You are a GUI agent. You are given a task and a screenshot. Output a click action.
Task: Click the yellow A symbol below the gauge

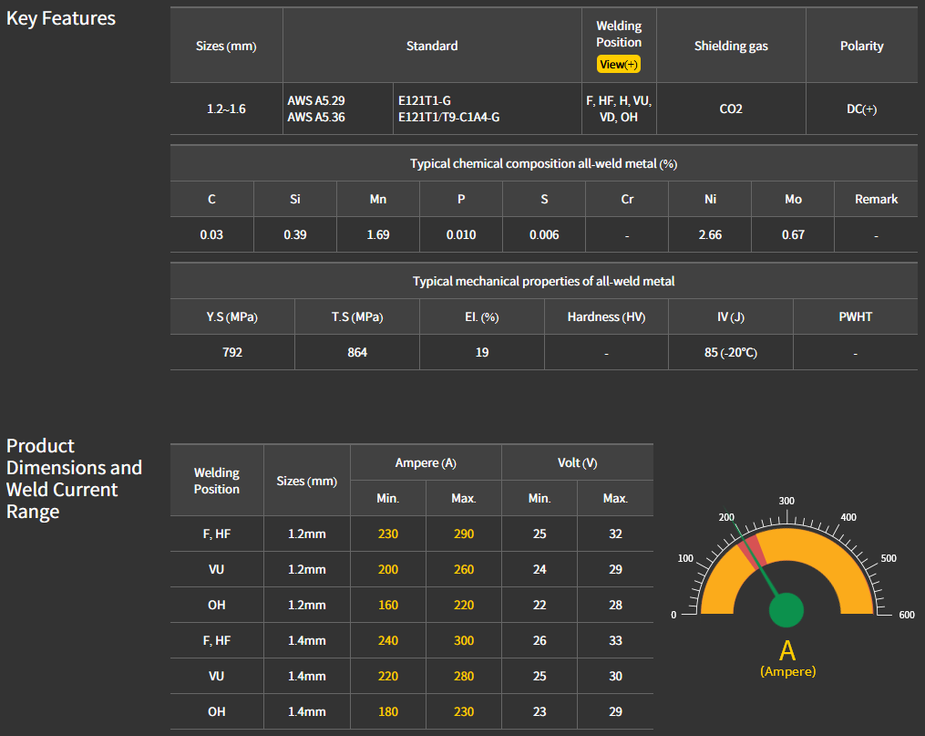787,650
